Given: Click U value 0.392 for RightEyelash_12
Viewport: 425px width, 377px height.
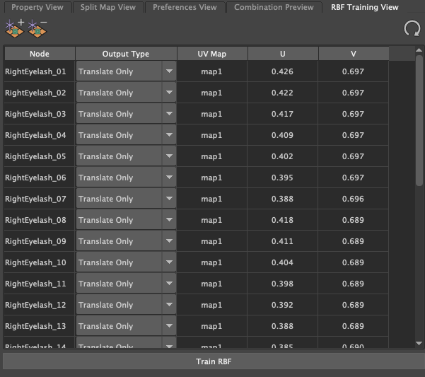Looking at the screenshot, I should 282,305.
